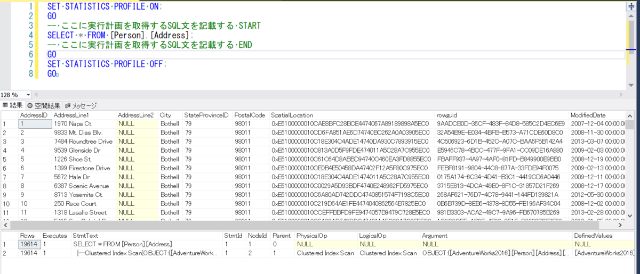The width and height of the screenshot is (640, 274).
Task: Select ModifiedDate cell 2013-03-07
Action: (597, 142)
